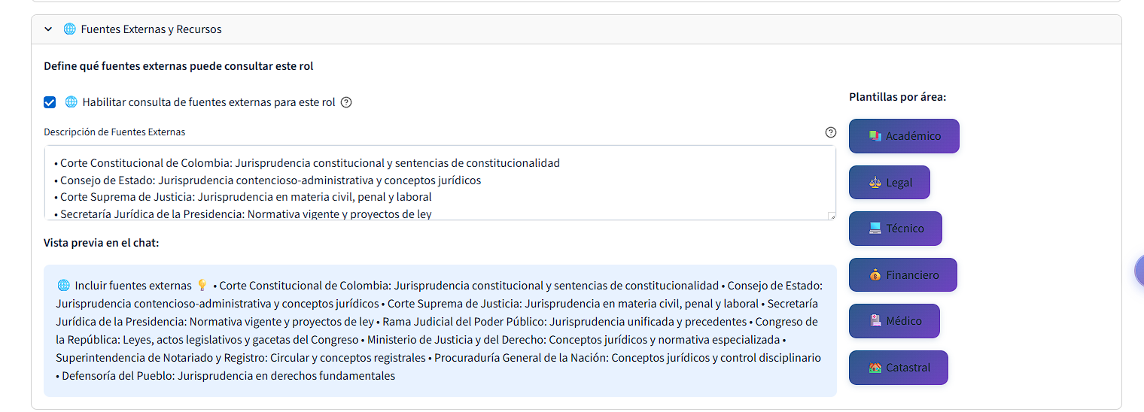Image resolution: width=1144 pixels, height=412 pixels.
Task: Uncheck the external sources enable checkbox
Action: (x=50, y=102)
